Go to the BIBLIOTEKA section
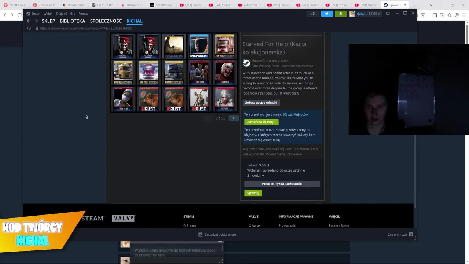Viewport: 469px width, 264px height. tap(72, 21)
